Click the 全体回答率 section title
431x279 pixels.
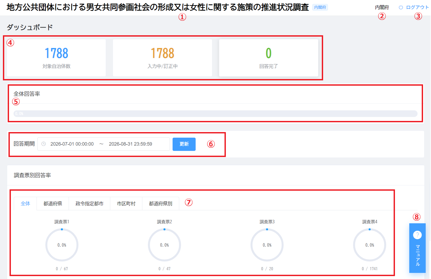(x=27, y=94)
